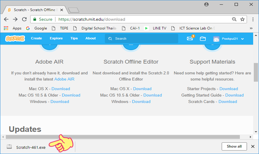The height and width of the screenshot is (154, 259).
Task: Click the horizontal scrollbar thumb
Action: pyautogui.click(x=123, y=137)
